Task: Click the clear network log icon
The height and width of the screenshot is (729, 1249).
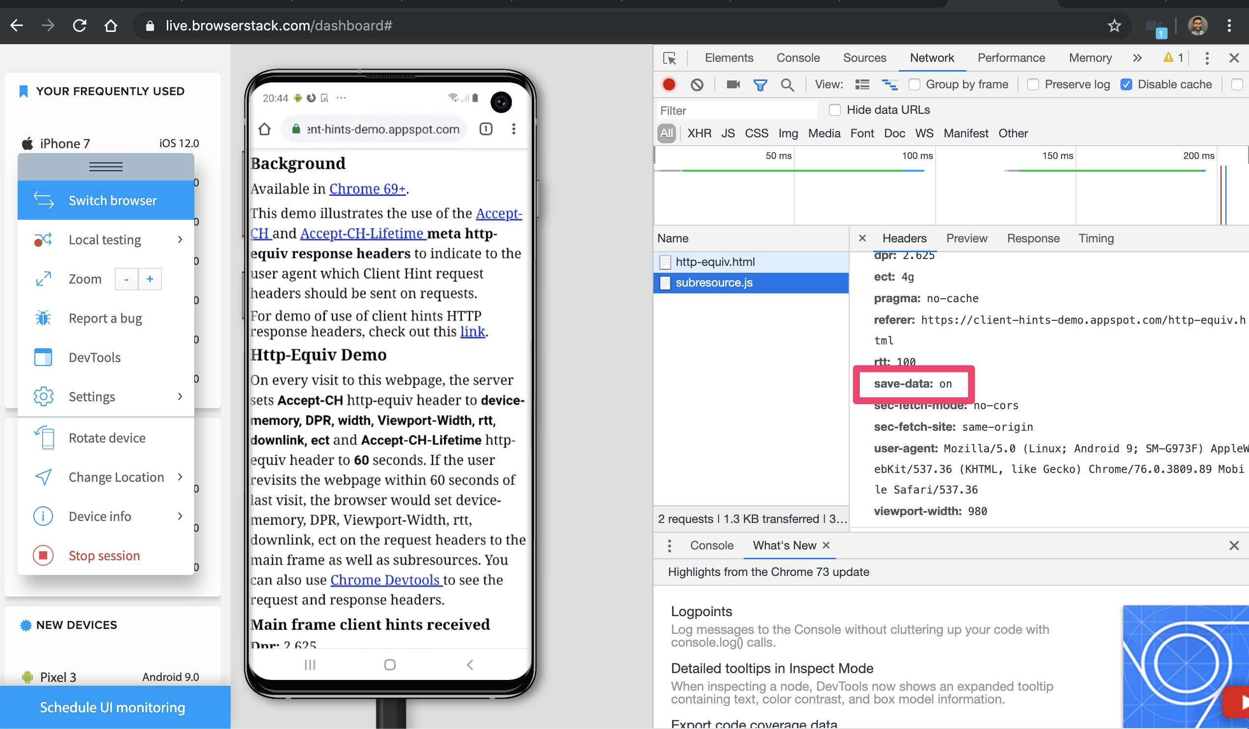Action: (696, 85)
